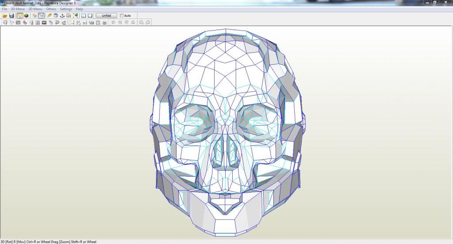The height and width of the screenshot is (244, 453).
Task: Click the 3D skull helmet model
Action: (227, 133)
